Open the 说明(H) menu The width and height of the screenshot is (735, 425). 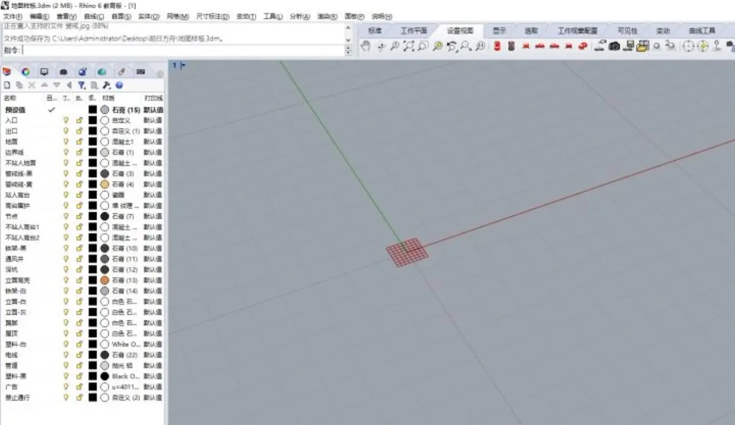382,17
